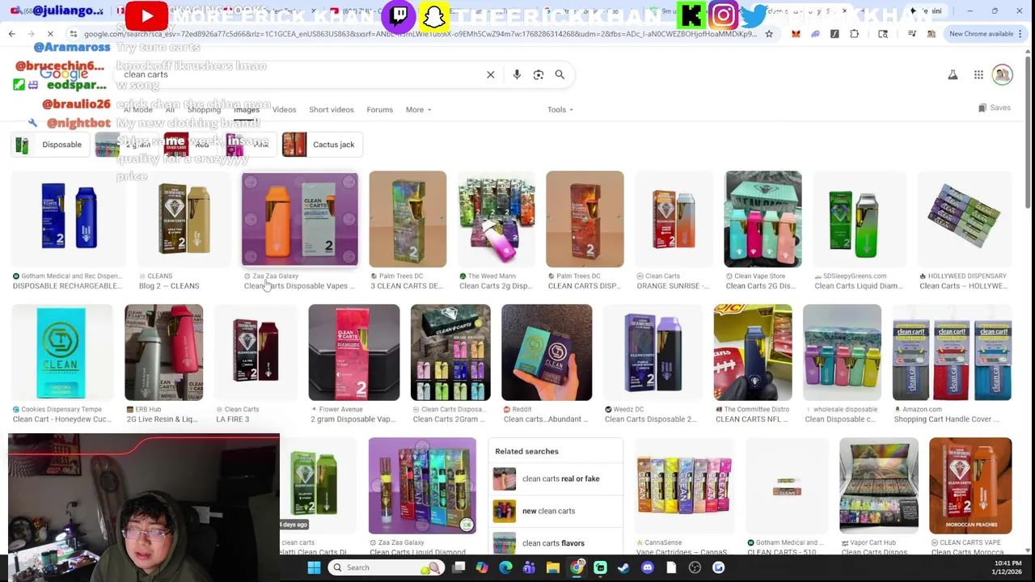Switch to Chrome in the taskbar
Viewport: 1035px width, 582px height.
coord(577,567)
